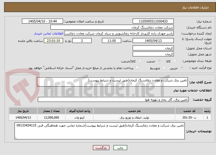Click the service code cell ت -35-351
The height and width of the screenshot is (155, 216).
click(x=189, y=117)
